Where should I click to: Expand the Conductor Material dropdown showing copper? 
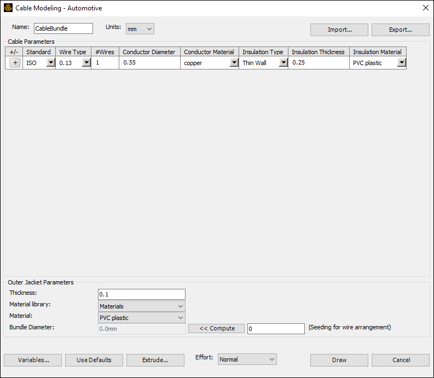point(234,62)
